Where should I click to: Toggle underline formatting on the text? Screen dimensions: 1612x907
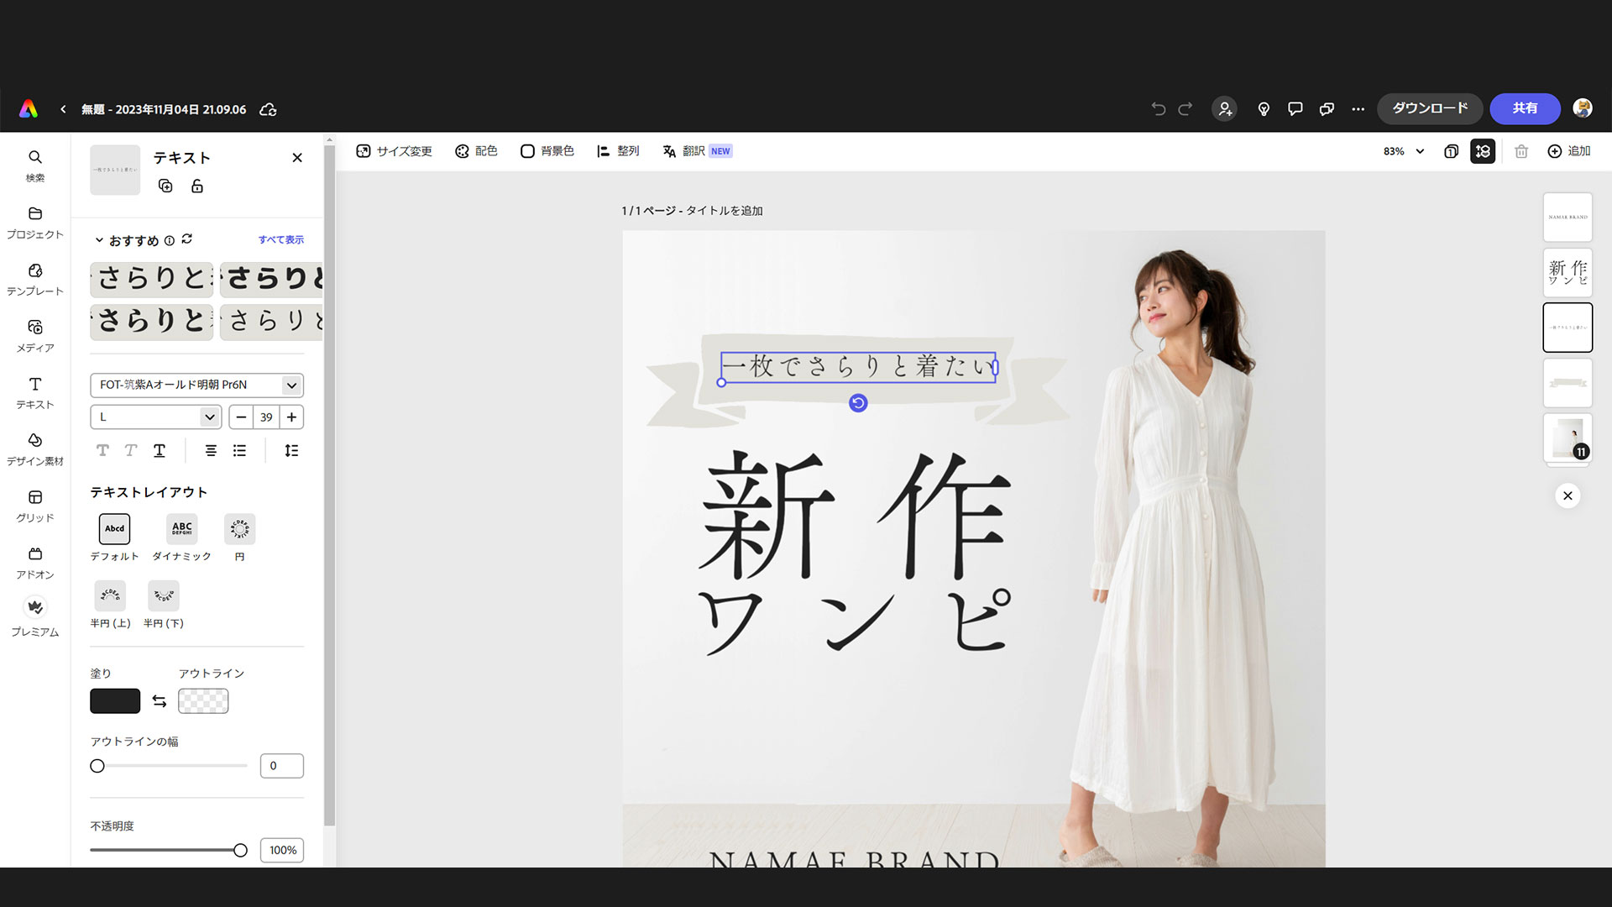click(159, 450)
